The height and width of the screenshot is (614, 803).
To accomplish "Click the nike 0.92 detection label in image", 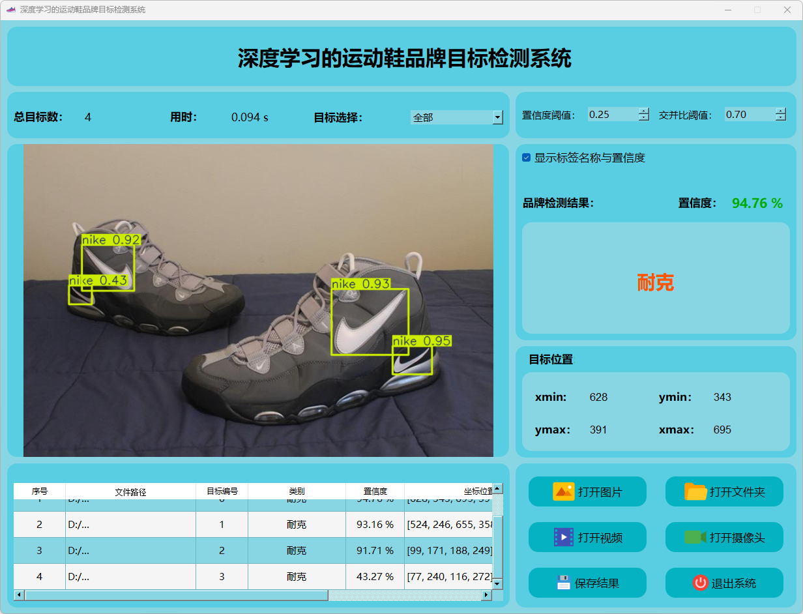I will [x=111, y=239].
